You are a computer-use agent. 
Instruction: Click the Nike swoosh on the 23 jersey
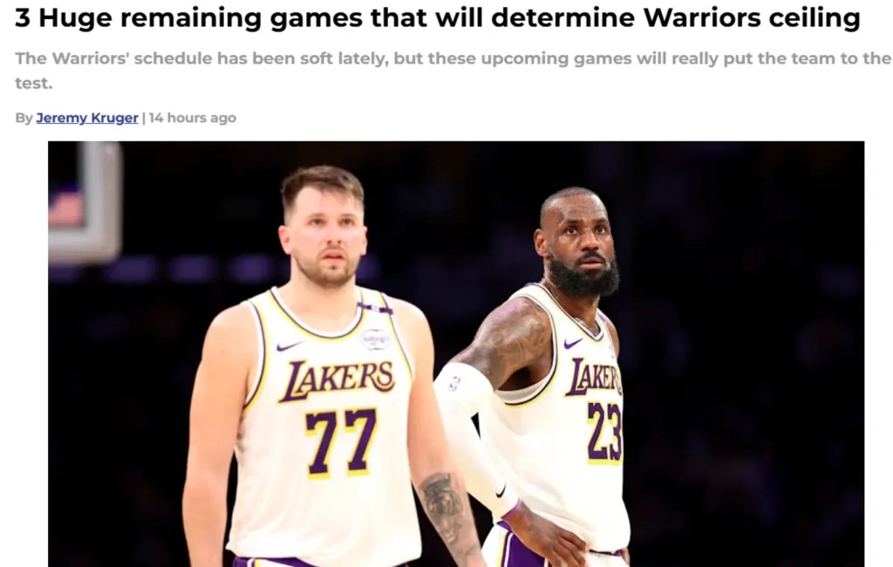[573, 343]
